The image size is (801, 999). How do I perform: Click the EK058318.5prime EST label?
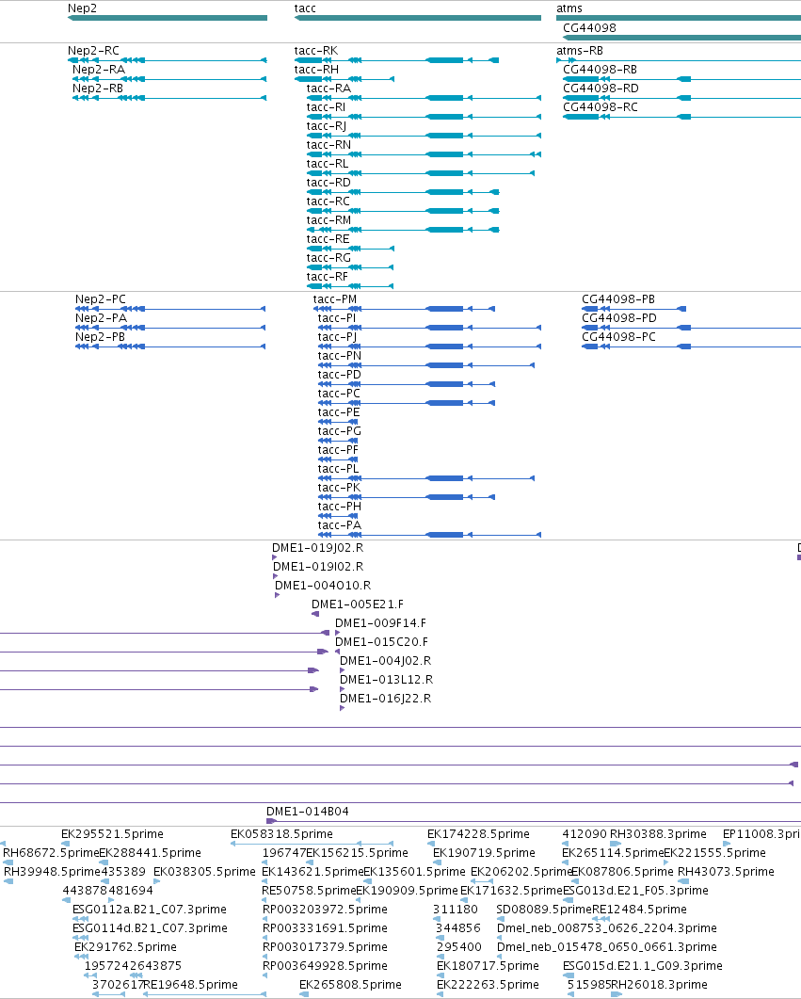(x=281, y=833)
